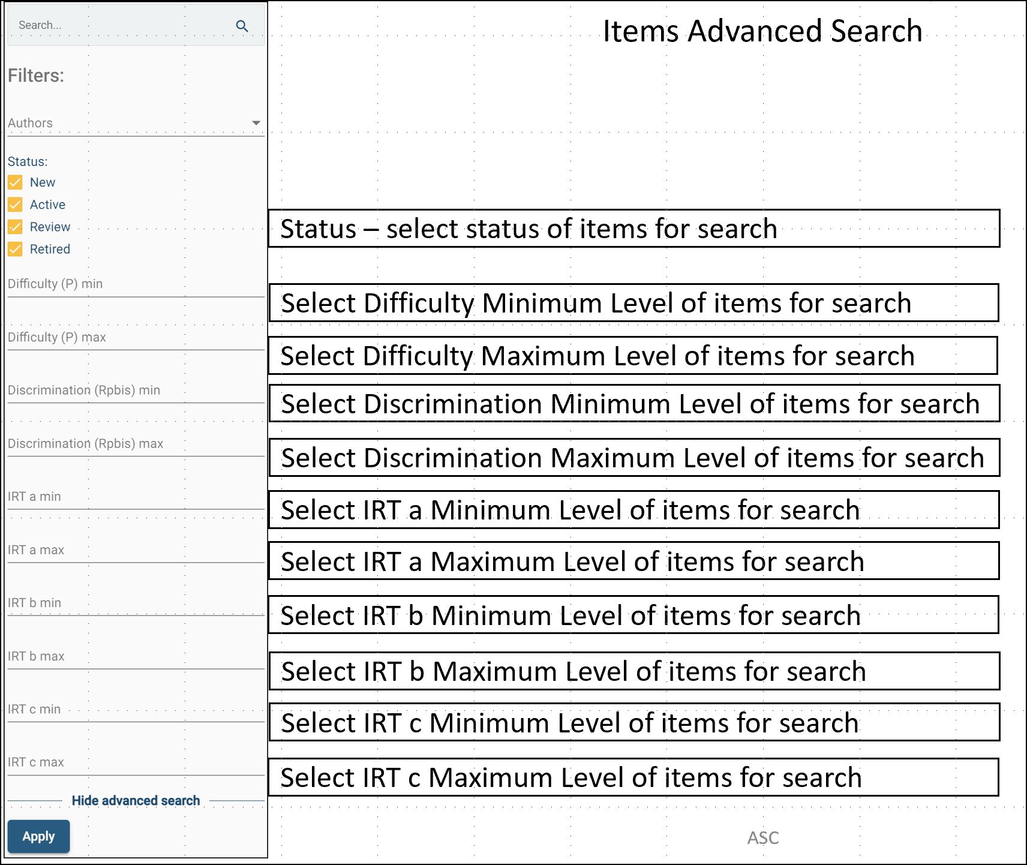Screen dimensions: 1027x865
Task: Click the Discrimination (Rpbis) max field
Action: [x=136, y=444]
